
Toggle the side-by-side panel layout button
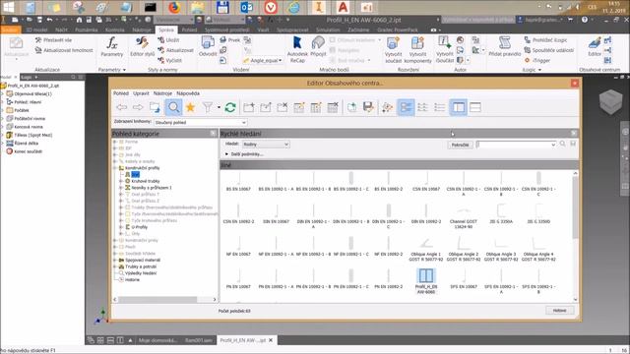(x=459, y=107)
